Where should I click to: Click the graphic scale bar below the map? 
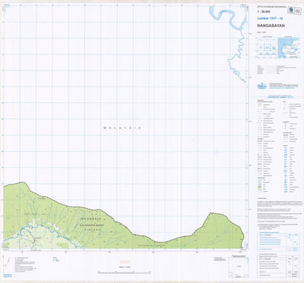click(x=125, y=272)
